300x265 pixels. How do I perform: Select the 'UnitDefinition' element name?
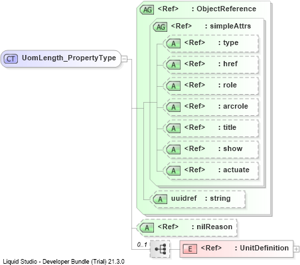point(264,248)
